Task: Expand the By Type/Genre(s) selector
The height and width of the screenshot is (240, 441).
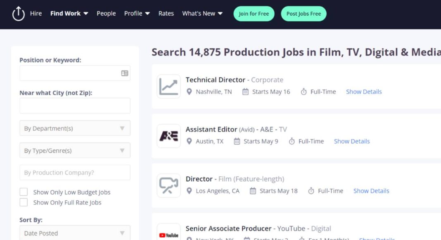Action: pyautogui.click(x=74, y=150)
